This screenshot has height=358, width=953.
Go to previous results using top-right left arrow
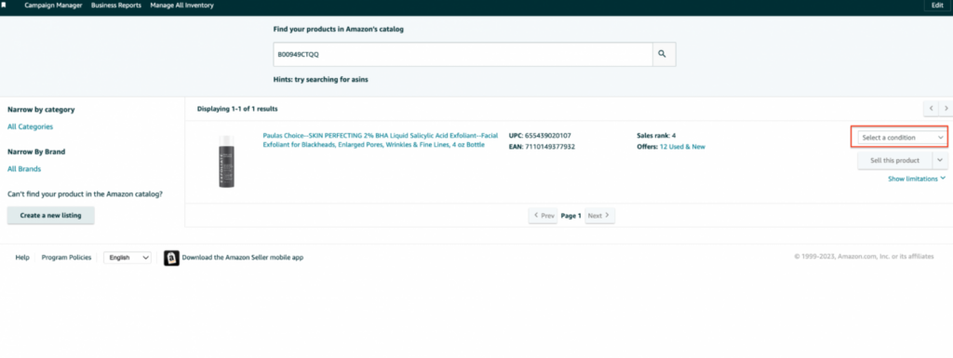(x=931, y=109)
